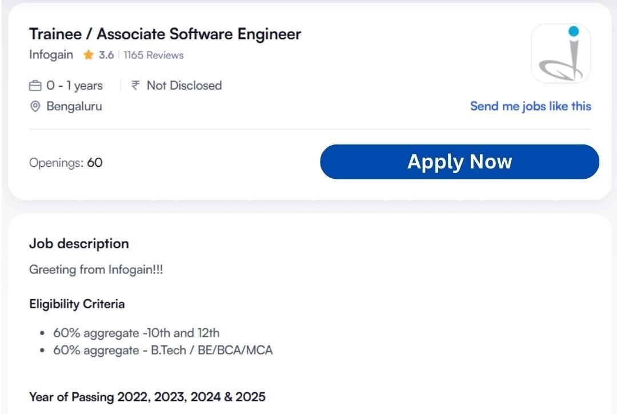Click the rupee salary icon
The image size is (617, 414).
135,86
